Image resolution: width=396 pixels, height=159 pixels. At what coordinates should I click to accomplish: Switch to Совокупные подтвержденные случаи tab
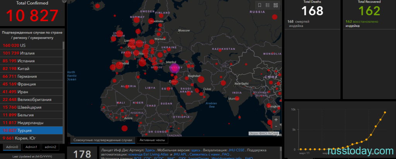(x=103, y=140)
